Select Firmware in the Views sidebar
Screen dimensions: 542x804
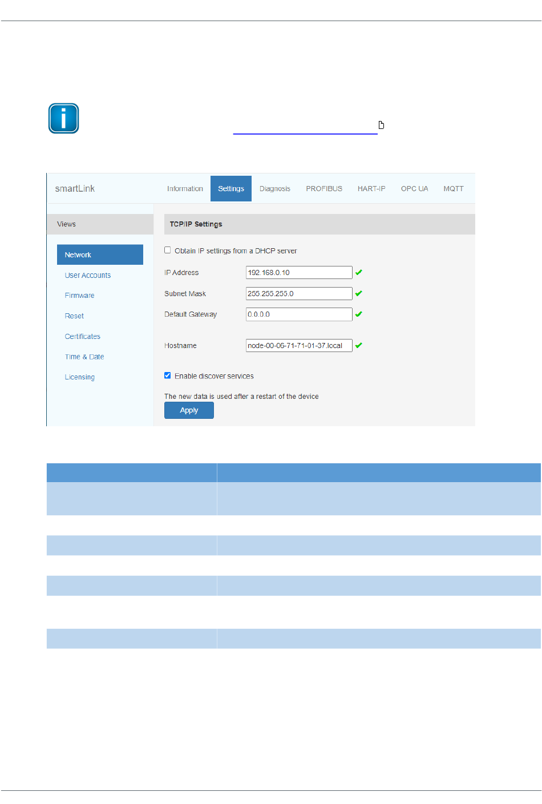point(80,296)
